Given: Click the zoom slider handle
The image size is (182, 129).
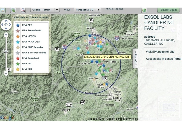Looking at the screenshot, I should tap(6, 51).
